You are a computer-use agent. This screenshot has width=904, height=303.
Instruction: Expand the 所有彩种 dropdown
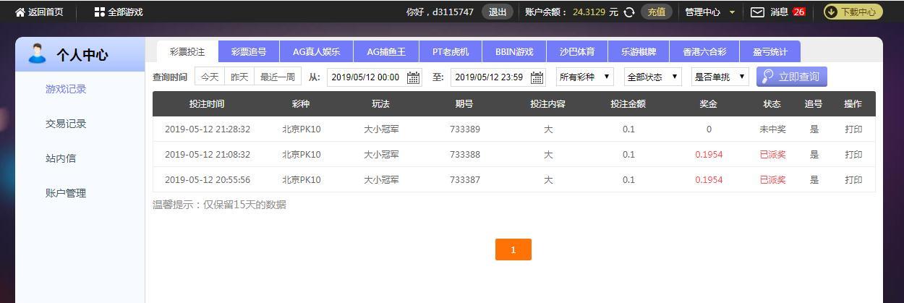[585, 77]
